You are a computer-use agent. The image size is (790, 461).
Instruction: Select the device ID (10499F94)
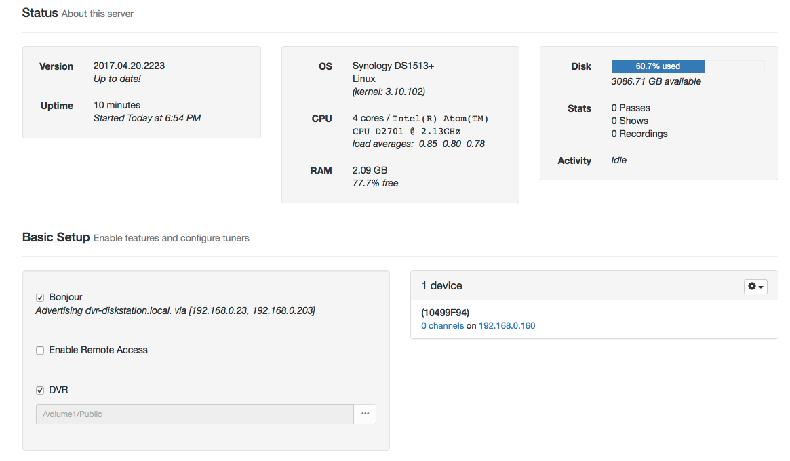point(446,313)
